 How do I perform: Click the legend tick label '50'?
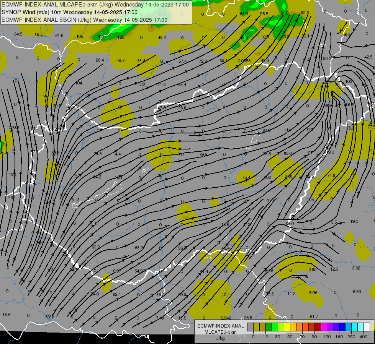290,337
